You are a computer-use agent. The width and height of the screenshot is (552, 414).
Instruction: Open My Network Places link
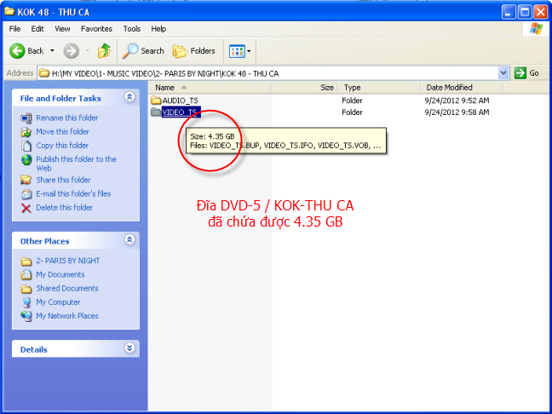[x=67, y=316]
